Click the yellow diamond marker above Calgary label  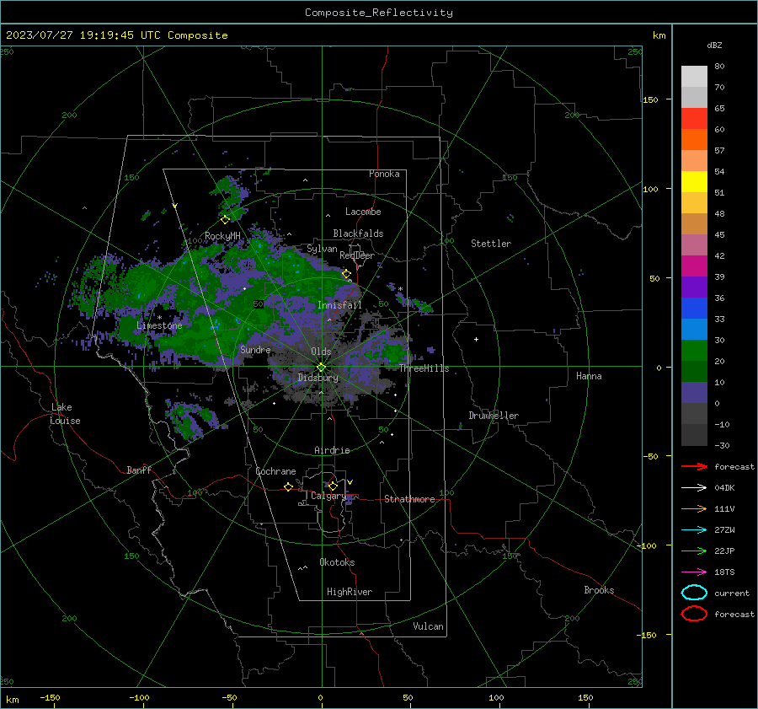(333, 486)
